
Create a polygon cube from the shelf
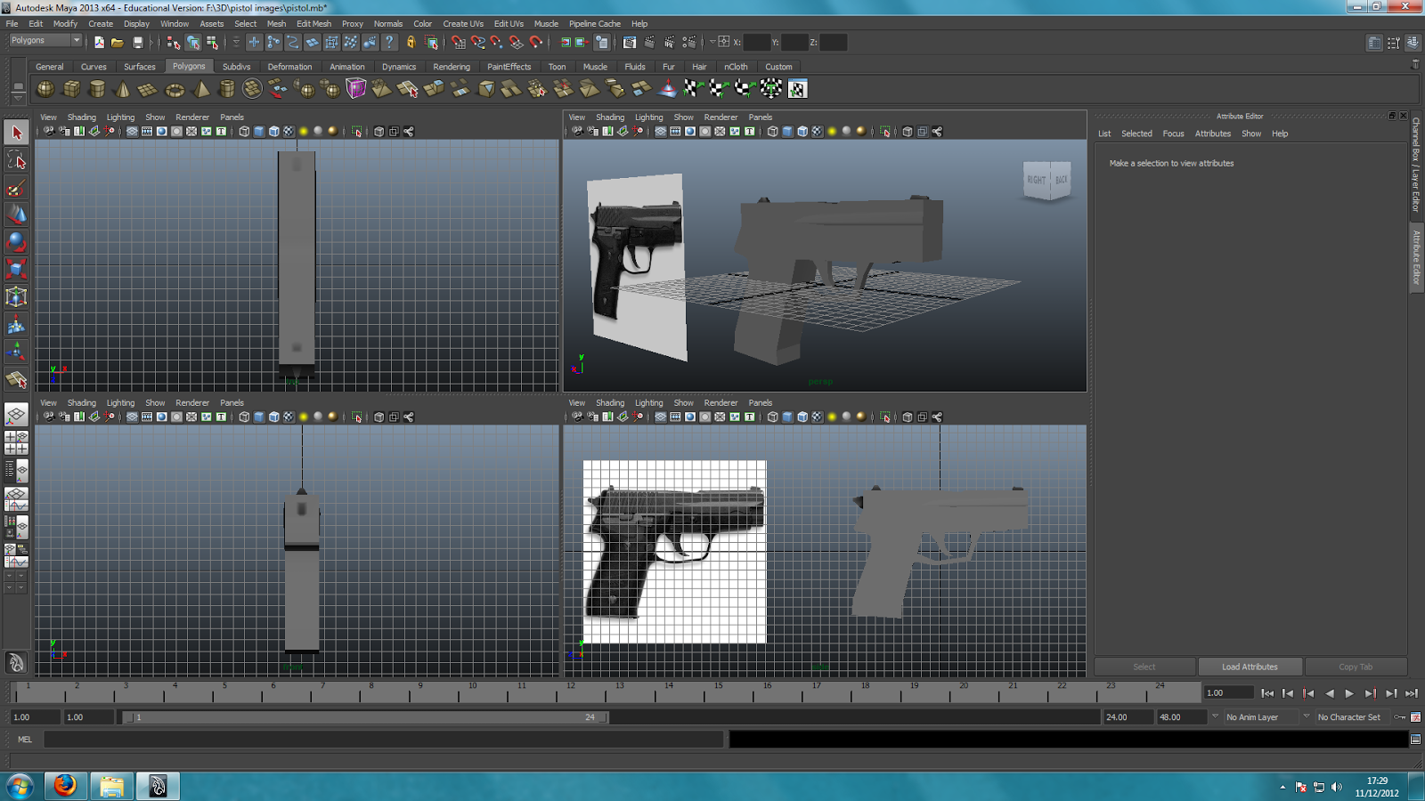pyautogui.click(x=71, y=89)
